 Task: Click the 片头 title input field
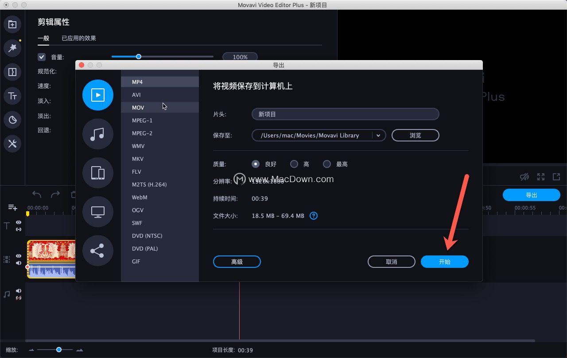(346, 114)
